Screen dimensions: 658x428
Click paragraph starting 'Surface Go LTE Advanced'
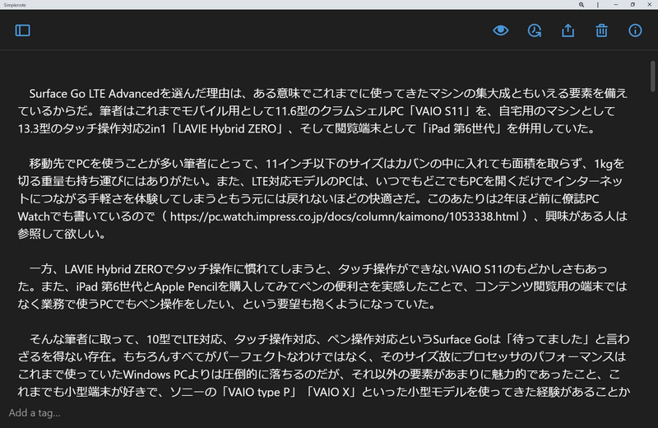[322, 111]
